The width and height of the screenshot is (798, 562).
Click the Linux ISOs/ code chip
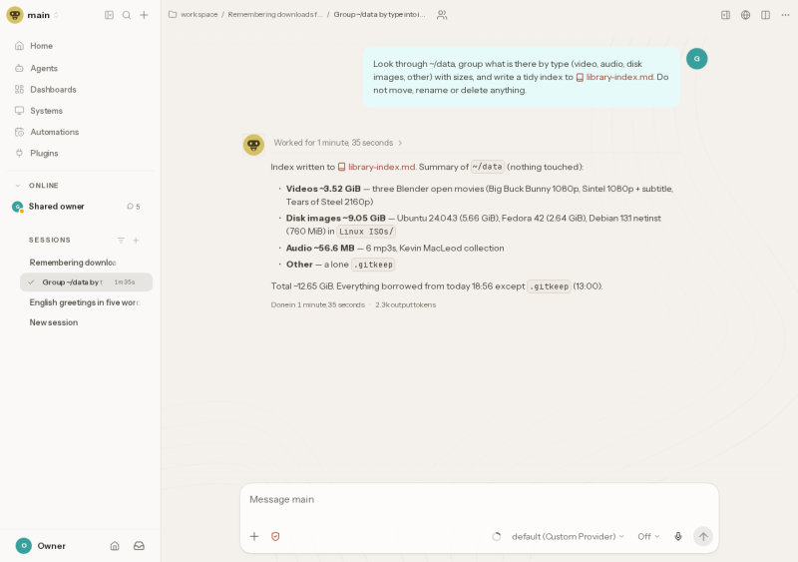pyautogui.click(x=366, y=232)
